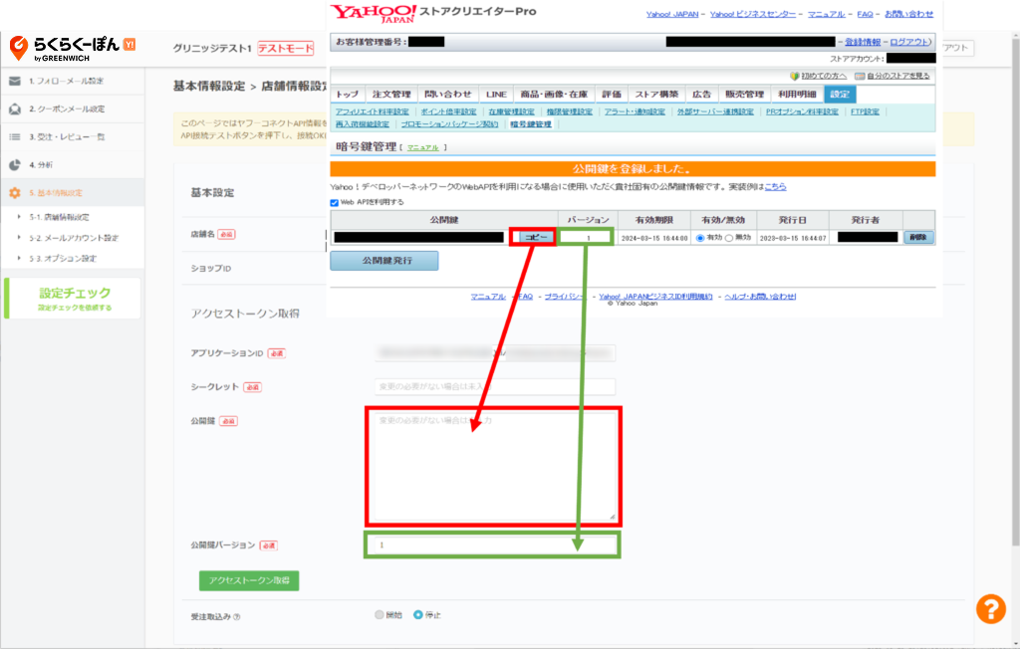
Task: Open the 再入荷機能設定 link
Action: [x=363, y=124]
